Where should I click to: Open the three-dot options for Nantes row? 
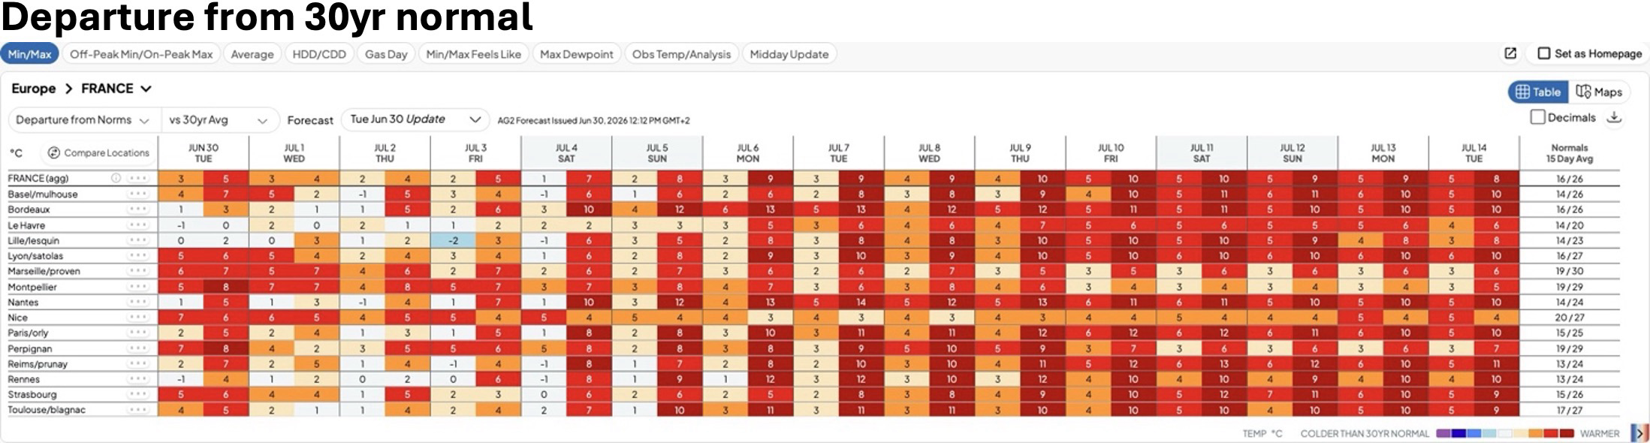pyautogui.click(x=138, y=302)
